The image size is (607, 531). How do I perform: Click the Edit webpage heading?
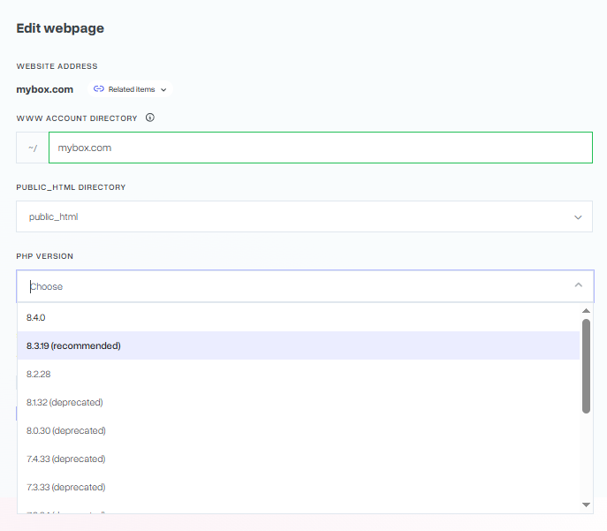coord(60,28)
